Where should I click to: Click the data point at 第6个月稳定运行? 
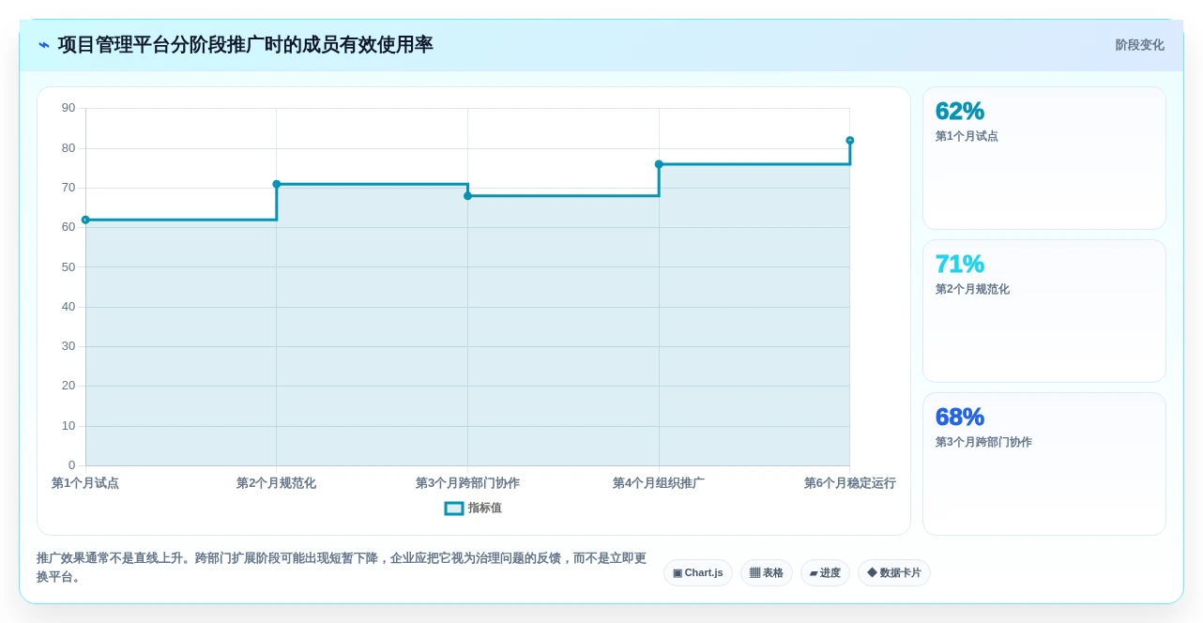click(850, 141)
